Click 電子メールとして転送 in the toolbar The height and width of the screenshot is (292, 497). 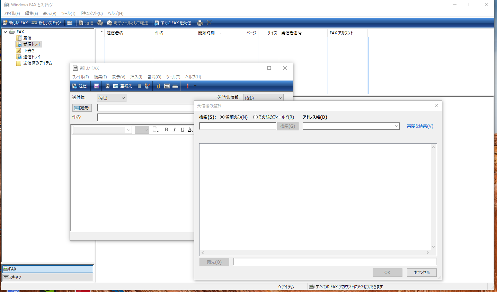point(127,23)
